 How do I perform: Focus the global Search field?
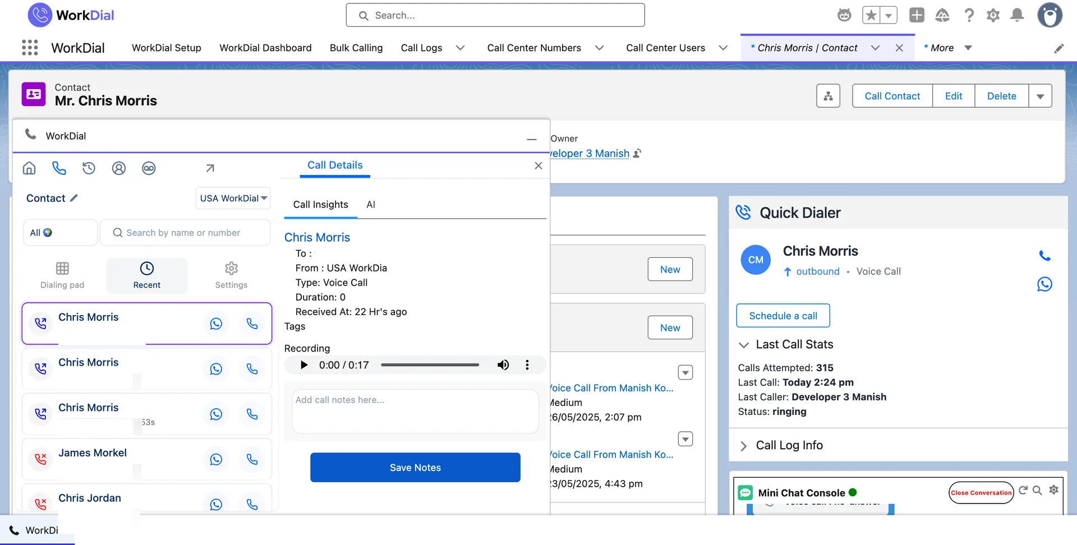pyautogui.click(x=495, y=15)
